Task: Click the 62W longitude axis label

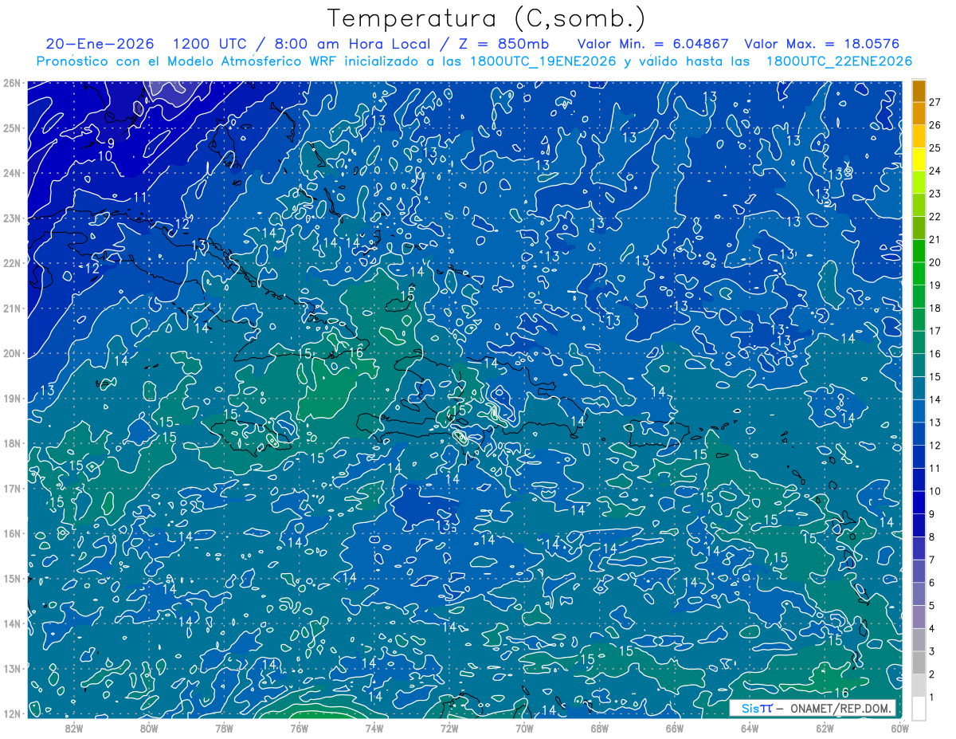Action: tap(825, 728)
